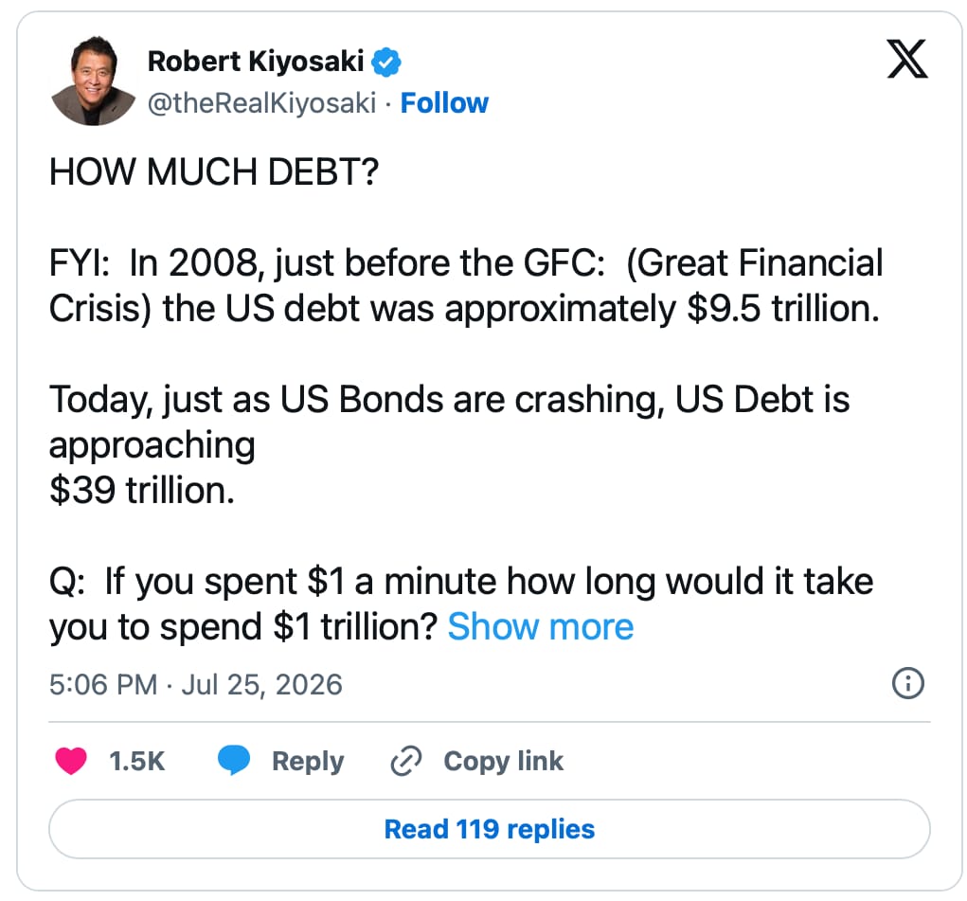Open the Robert Kiyosaki display name
This screenshot has height=901, width=967.
(x=256, y=61)
